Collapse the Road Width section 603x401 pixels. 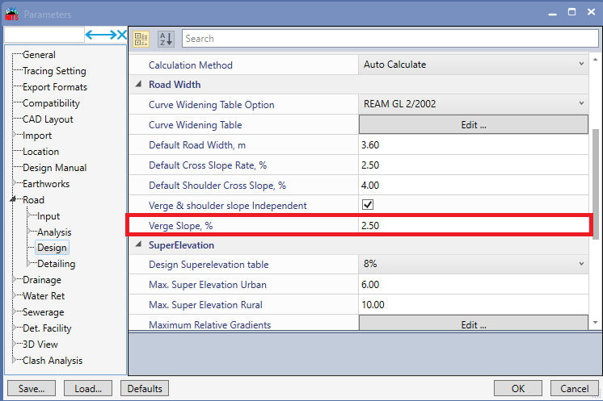click(x=138, y=84)
